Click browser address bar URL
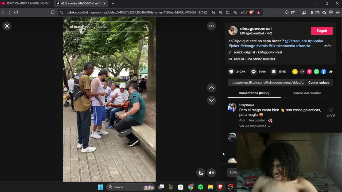 [138, 12]
